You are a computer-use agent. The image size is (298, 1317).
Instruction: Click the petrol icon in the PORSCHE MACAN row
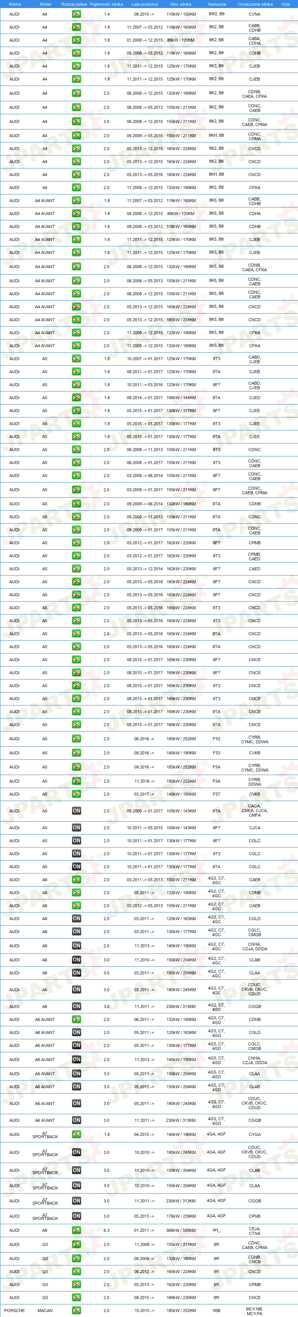pos(76,1311)
